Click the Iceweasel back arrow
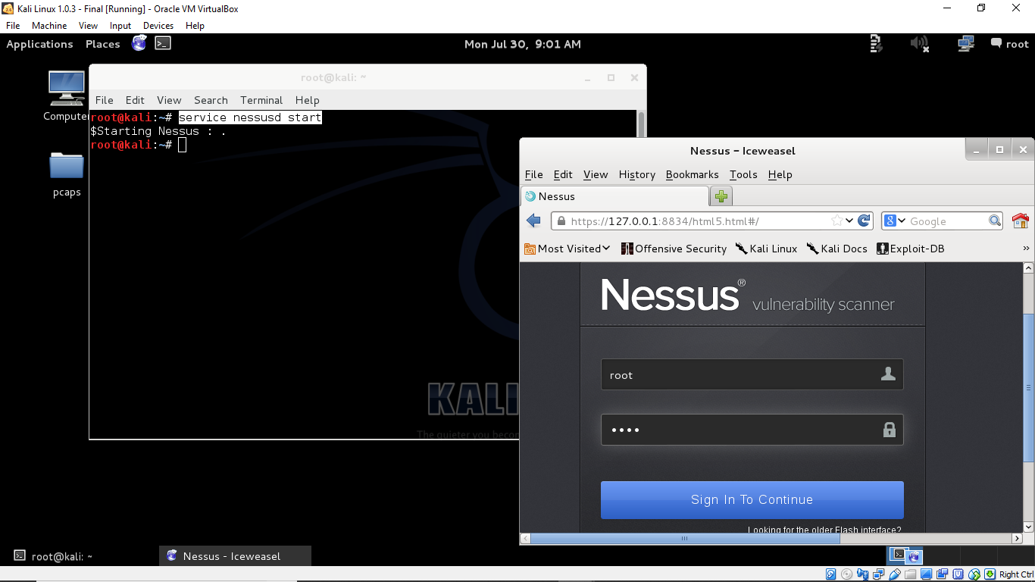Viewport: 1035px width, 582px height. (533, 221)
